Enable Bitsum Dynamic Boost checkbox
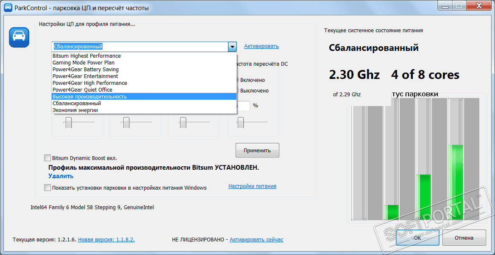The image size is (495, 255). (x=47, y=158)
